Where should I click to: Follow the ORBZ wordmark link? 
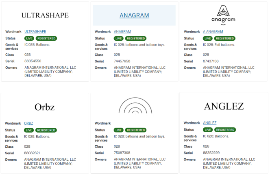point(28,123)
